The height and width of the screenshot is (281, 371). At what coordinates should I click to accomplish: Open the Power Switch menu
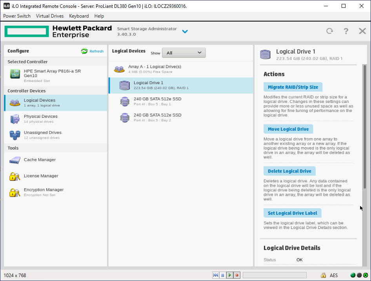coord(17,16)
